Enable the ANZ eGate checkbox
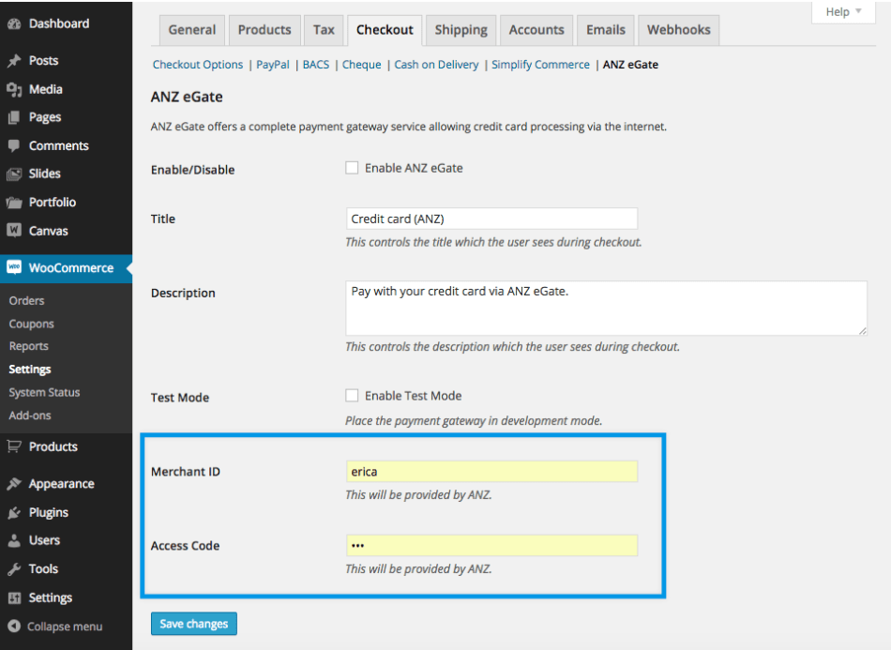The width and height of the screenshot is (891, 650). pos(352,168)
